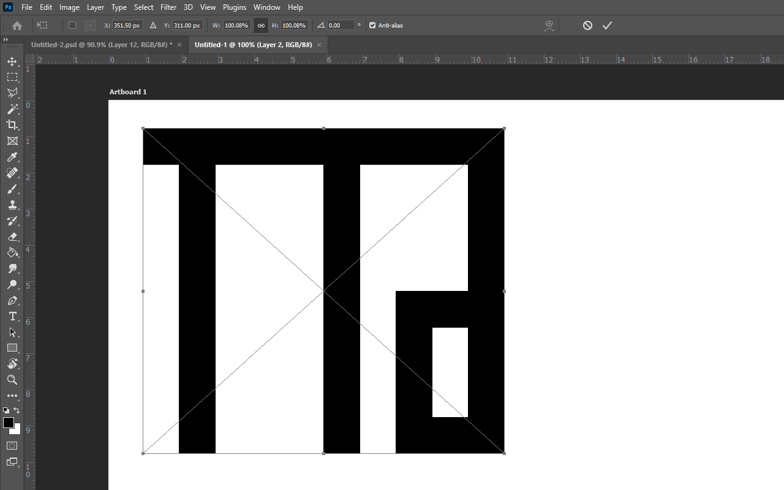Select the Horizontal Type tool
The width and height of the screenshot is (784, 490).
point(12,316)
